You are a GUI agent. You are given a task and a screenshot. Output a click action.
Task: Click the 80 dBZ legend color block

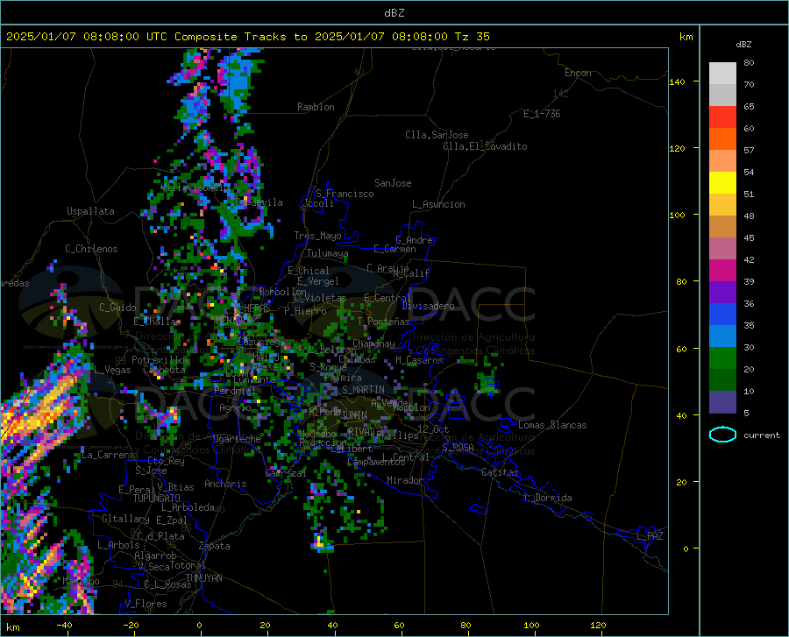[722, 74]
